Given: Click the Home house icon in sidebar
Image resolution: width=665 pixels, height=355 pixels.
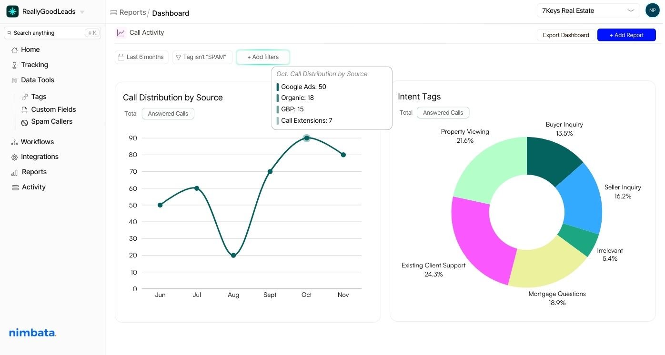Looking at the screenshot, I should 14,50.
